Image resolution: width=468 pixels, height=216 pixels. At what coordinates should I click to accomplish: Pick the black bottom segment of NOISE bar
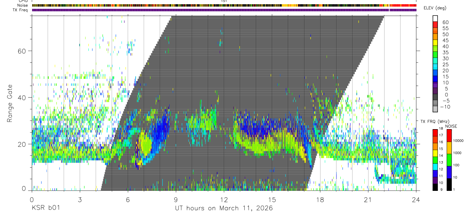[449, 184]
